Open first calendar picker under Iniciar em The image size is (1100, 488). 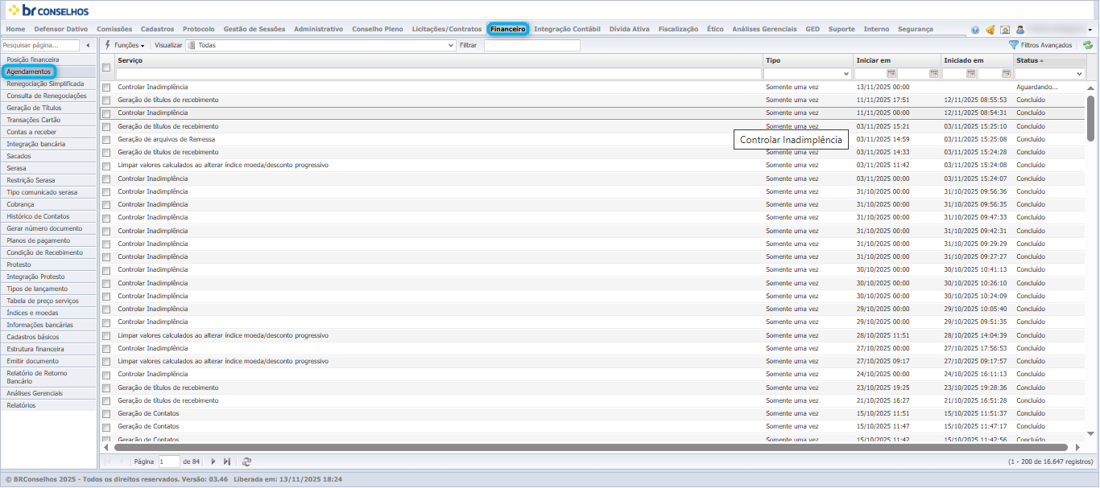coord(891,73)
